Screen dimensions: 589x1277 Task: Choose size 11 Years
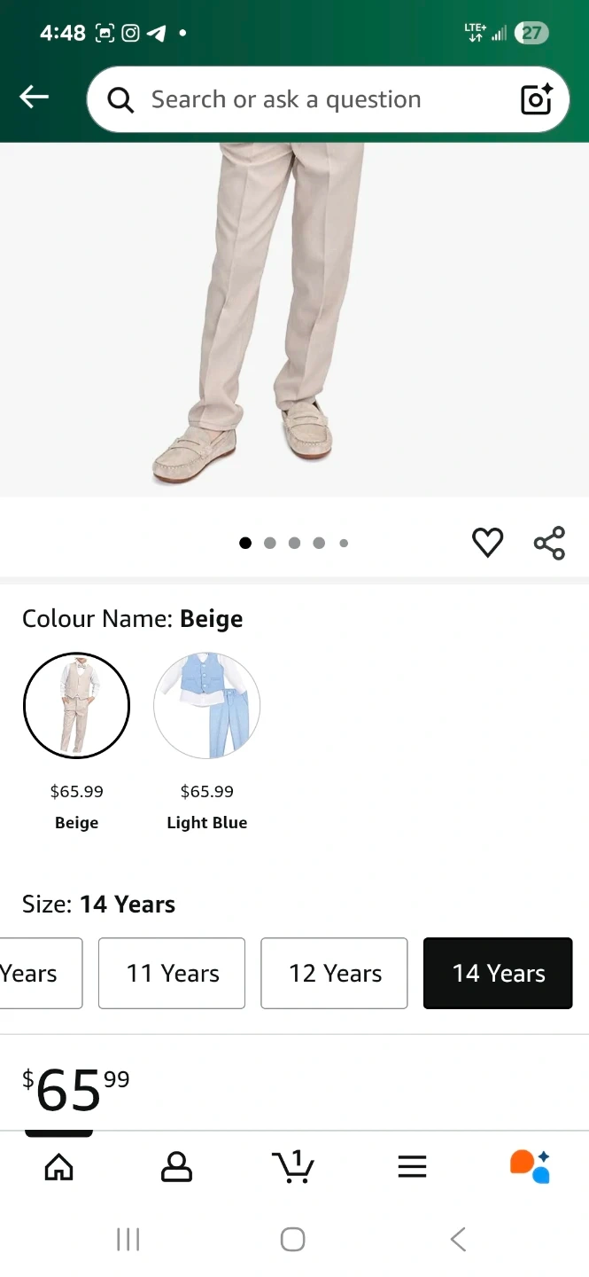tap(172, 973)
